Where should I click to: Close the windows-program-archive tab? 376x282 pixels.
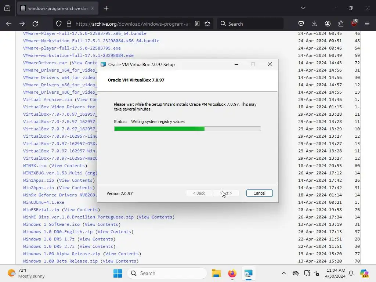93,8
